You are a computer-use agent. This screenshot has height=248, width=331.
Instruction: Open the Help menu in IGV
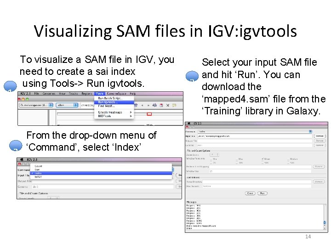pyautogui.click(x=133, y=93)
